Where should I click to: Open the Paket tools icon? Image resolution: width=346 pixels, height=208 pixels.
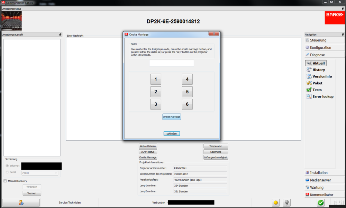click(x=309, y=83)
